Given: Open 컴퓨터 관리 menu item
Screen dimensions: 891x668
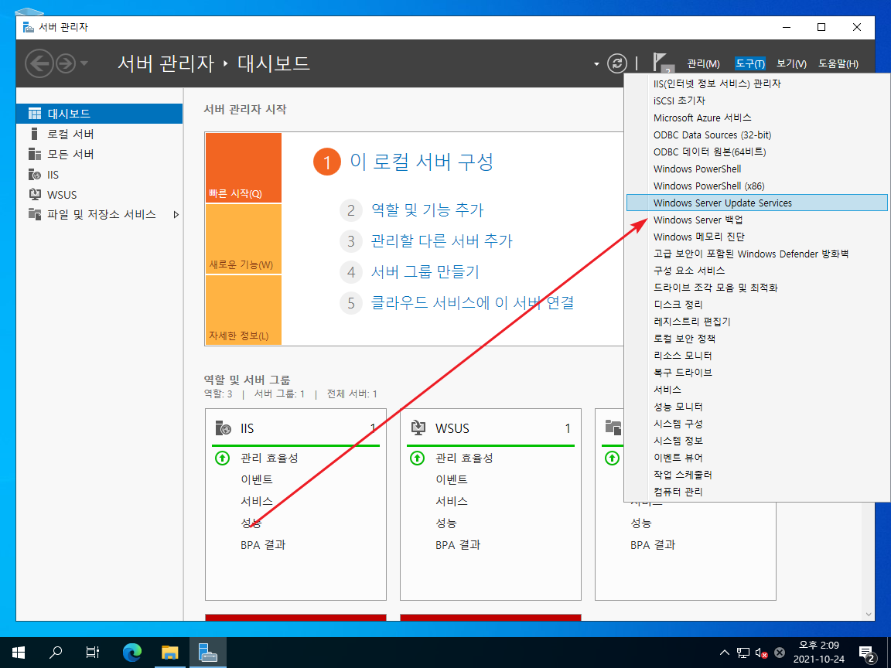Looking at the screenshot, I should point(757,492).
